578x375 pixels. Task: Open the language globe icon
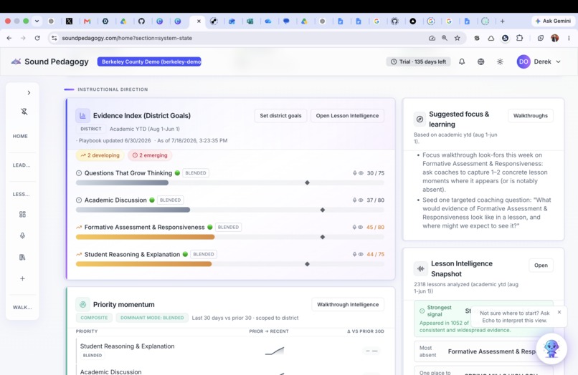480,62
